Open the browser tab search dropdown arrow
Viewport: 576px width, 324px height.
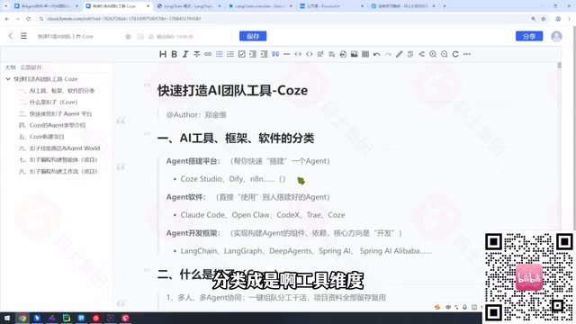point(5,6)
